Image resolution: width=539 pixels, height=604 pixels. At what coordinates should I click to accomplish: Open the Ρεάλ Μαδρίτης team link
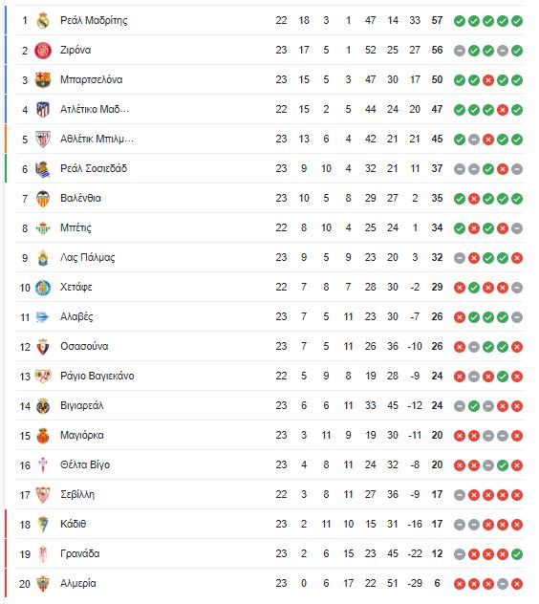click(x=94, y=20)
